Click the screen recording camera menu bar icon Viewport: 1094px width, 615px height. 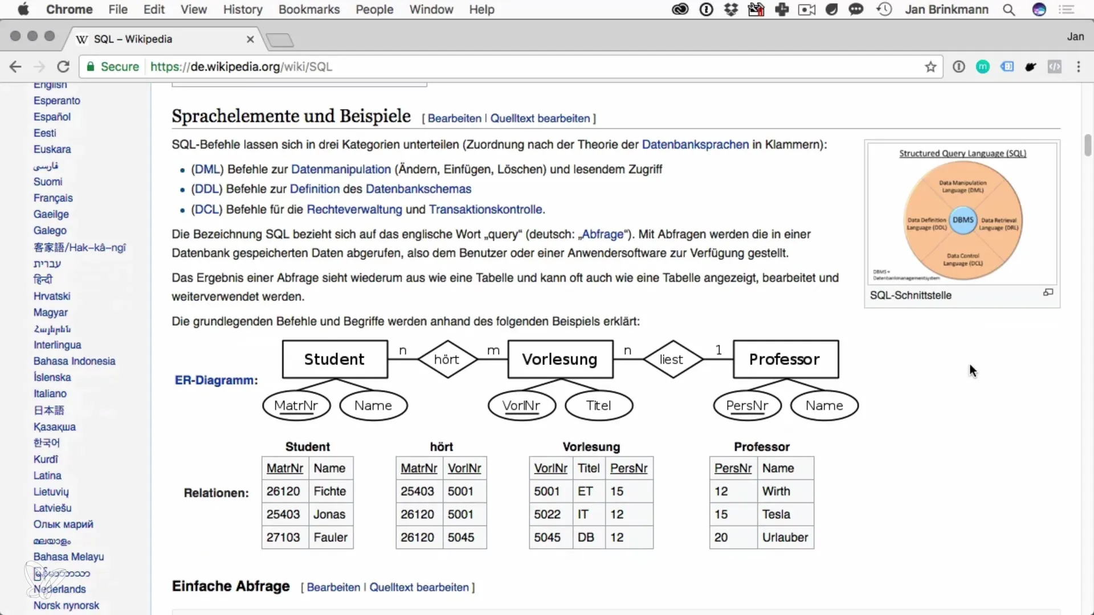807,10
